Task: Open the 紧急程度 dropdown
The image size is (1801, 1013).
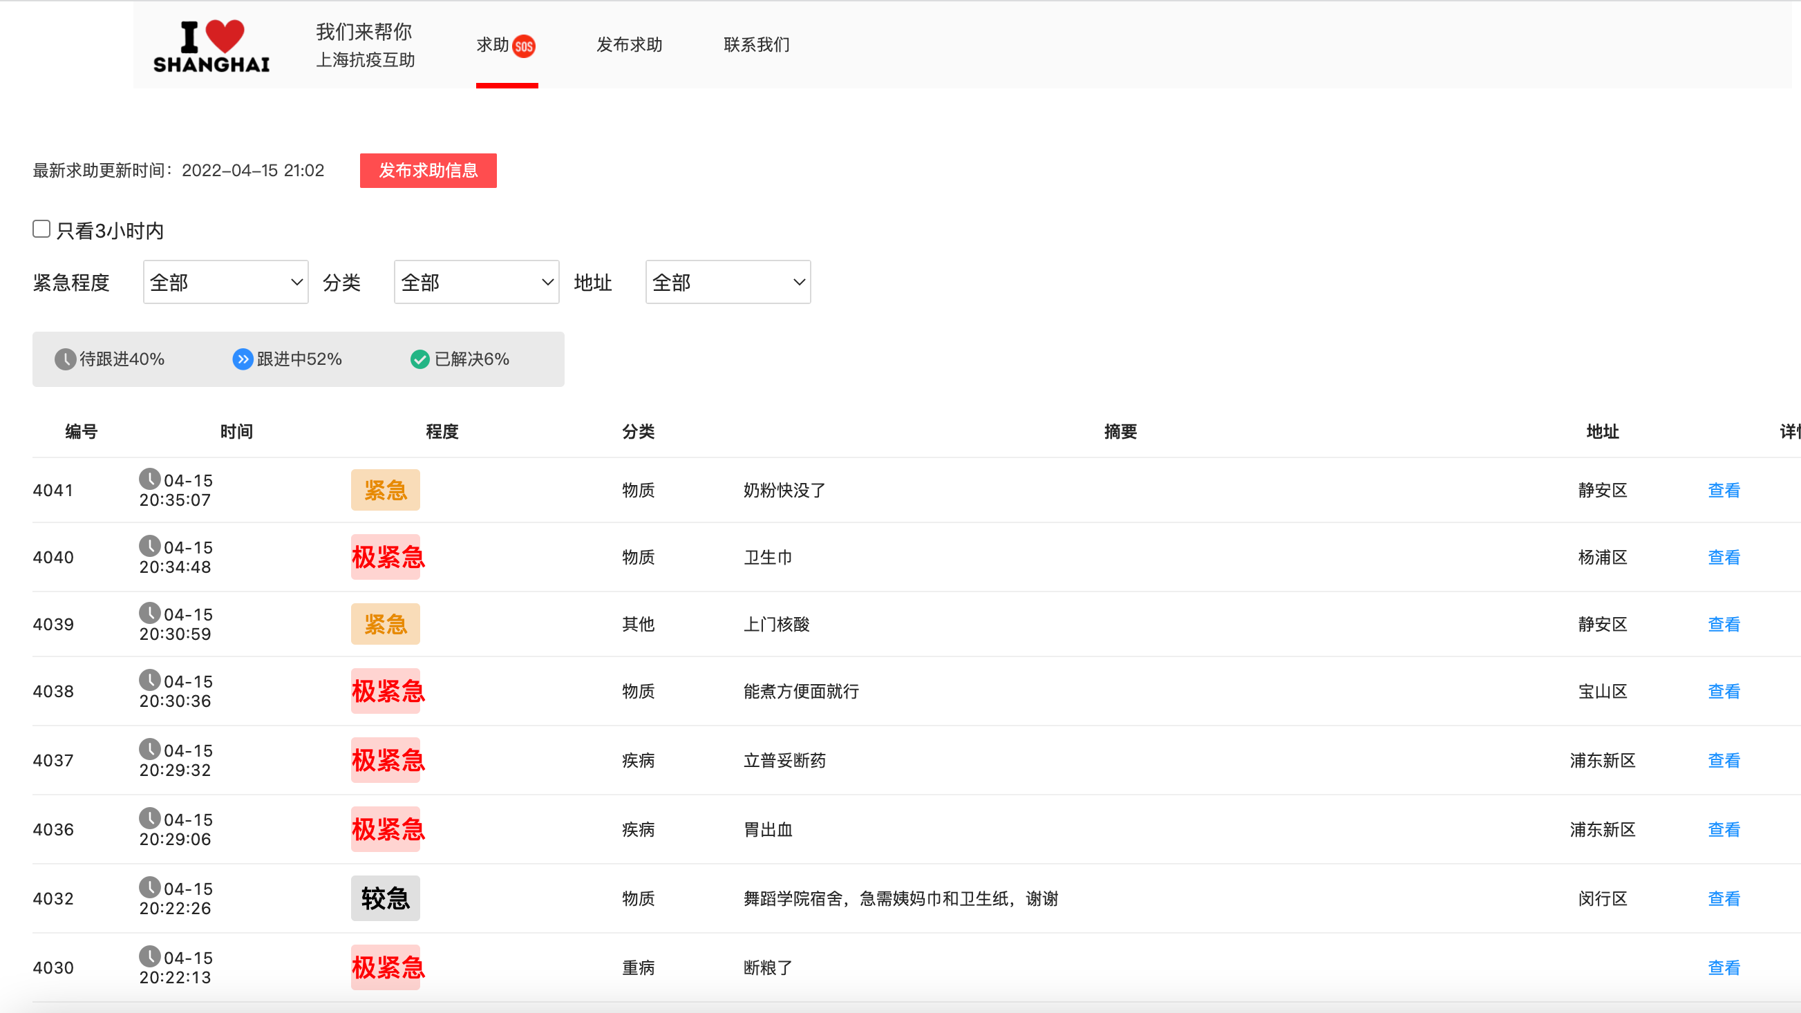Action: tap(225, 283)
